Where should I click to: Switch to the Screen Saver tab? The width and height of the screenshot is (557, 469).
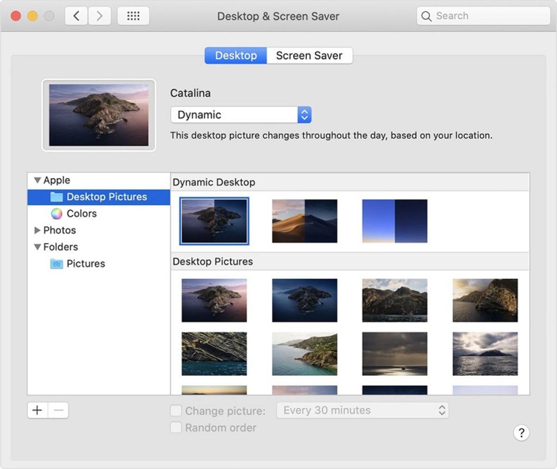pyautogui.click(x=309, y=55)
